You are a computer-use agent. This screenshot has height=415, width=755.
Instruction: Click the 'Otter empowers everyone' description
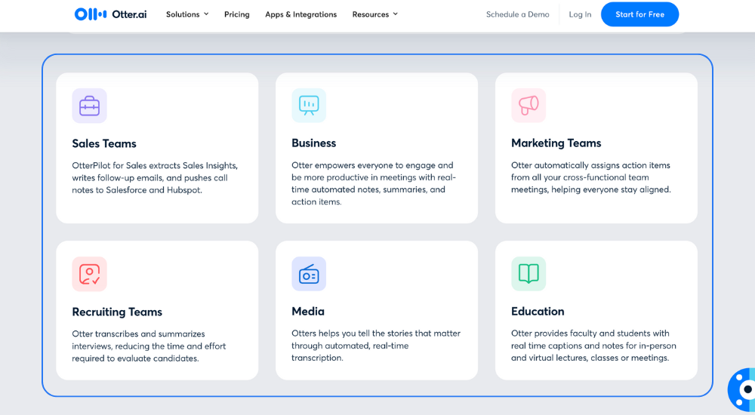(x=374, y=183)
